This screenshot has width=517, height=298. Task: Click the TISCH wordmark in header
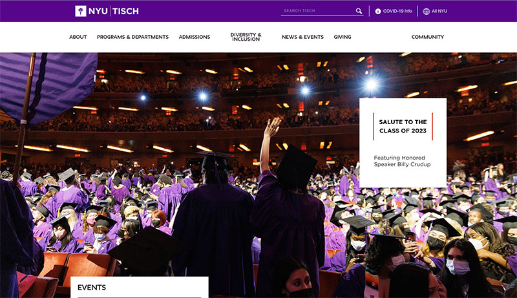[x=125, y=11]
